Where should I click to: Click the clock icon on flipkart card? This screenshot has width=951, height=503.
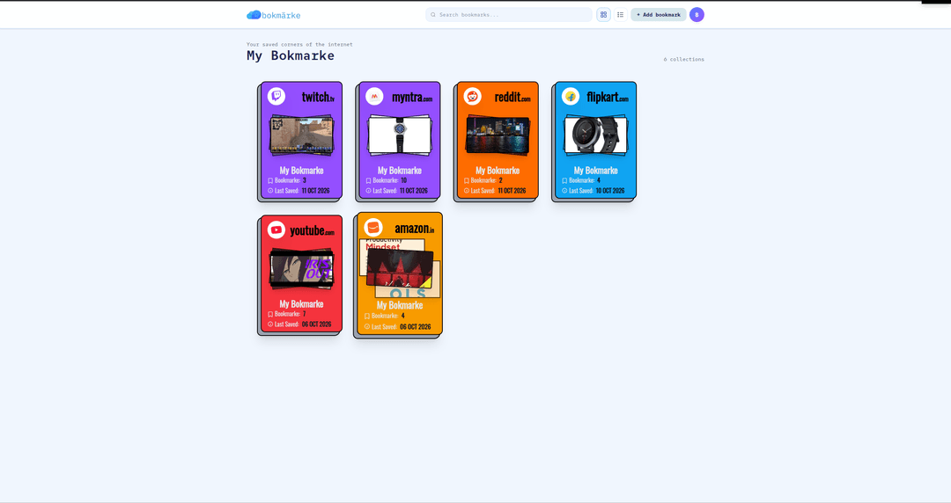pos(564,190)
